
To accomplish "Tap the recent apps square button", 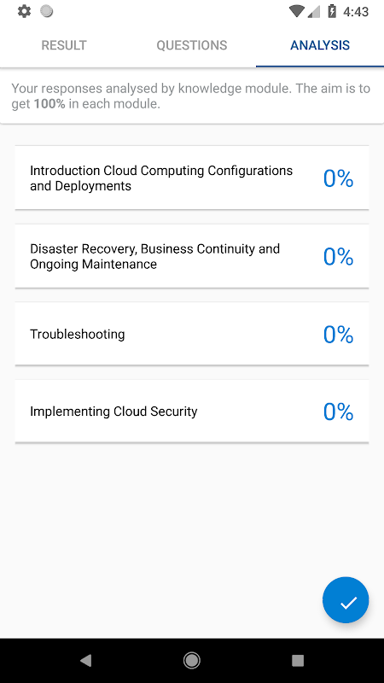I will [x=298, y=661].
